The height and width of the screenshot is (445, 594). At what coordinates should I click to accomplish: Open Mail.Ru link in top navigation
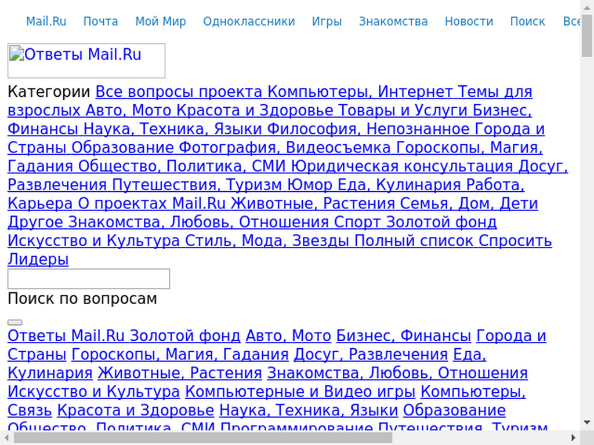46,21
